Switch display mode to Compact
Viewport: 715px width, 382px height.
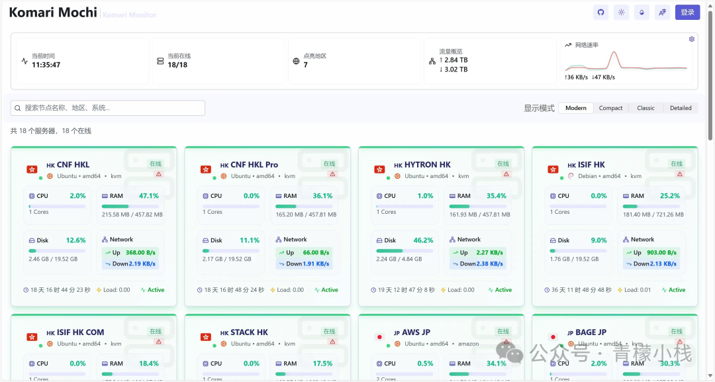click(610, 108)
